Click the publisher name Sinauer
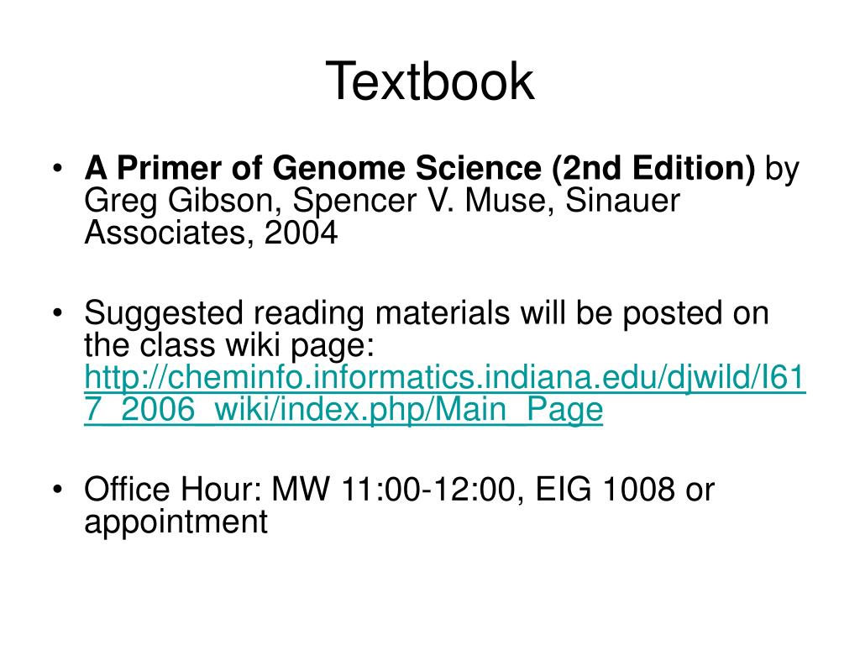860x645 pixels. point(622,200)
